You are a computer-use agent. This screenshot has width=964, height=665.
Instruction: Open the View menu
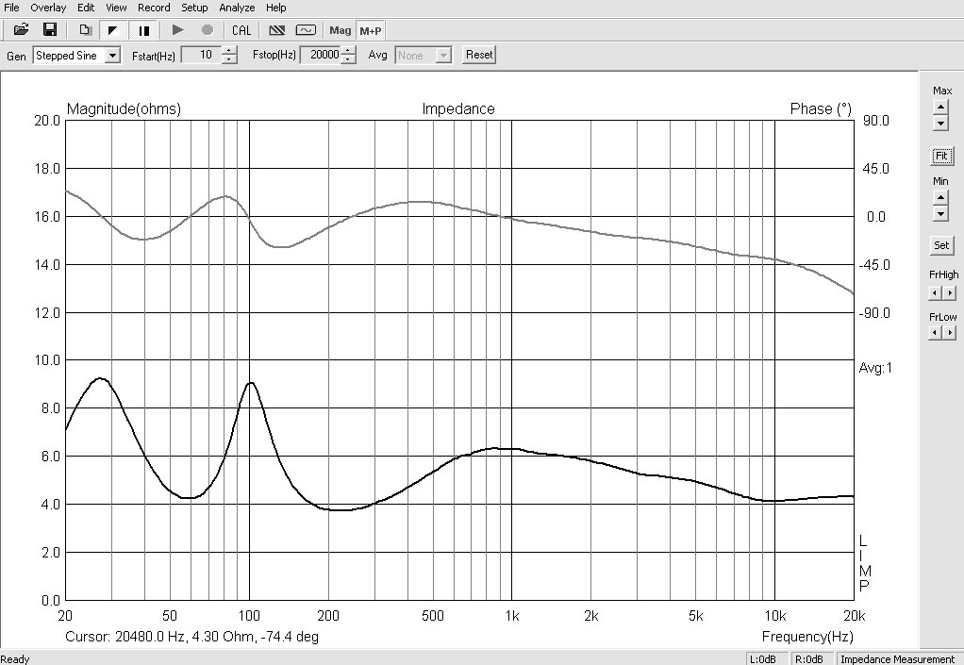click(x=116, y=8)
